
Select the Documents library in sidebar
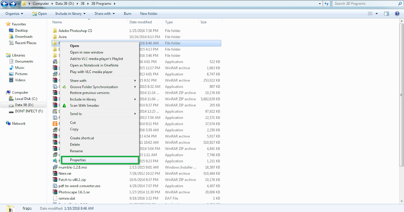click(x=24, y=61)
